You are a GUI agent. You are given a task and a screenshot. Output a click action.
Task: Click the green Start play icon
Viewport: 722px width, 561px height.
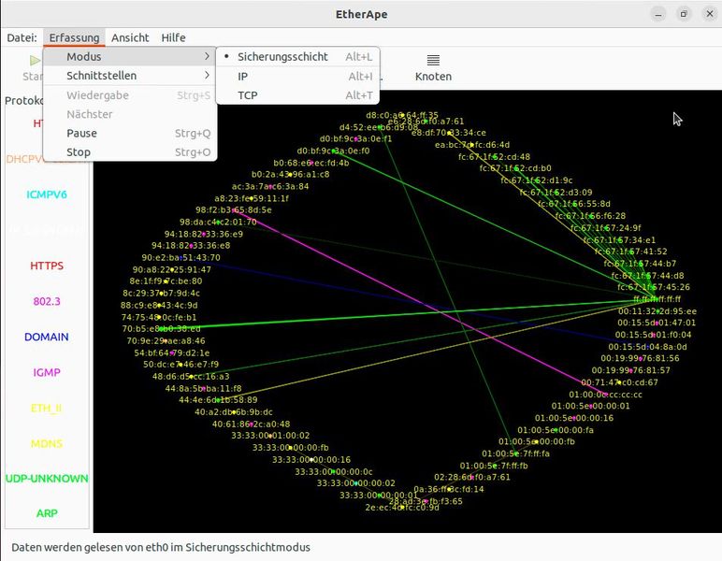[x=35, y=60]
